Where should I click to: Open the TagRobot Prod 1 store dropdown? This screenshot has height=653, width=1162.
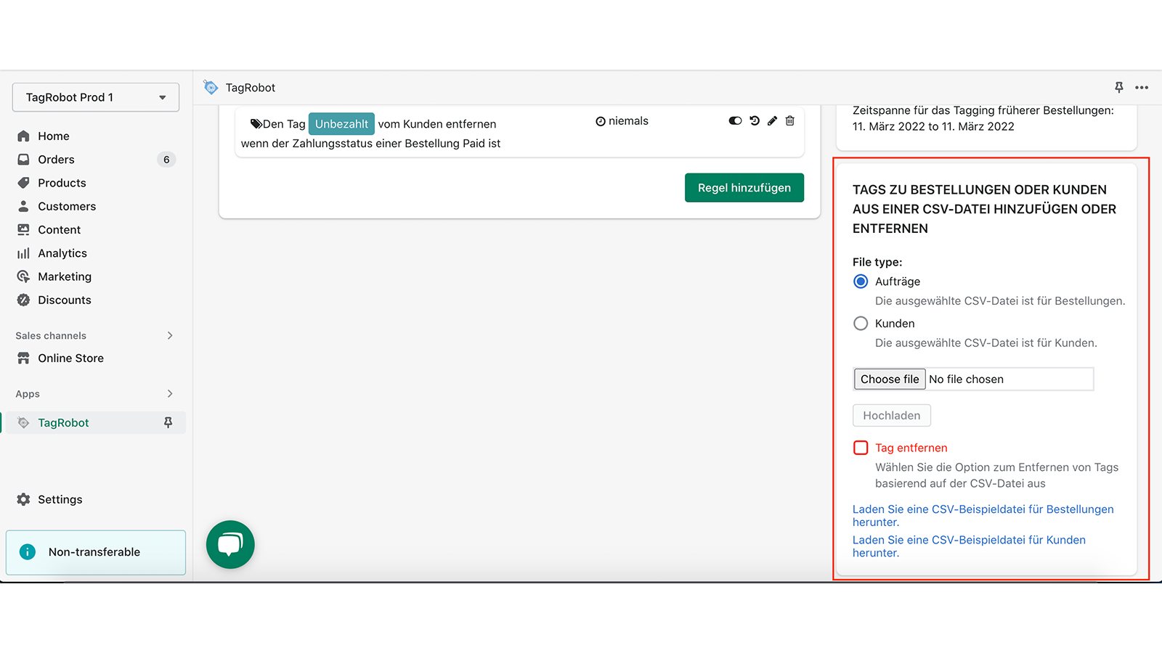[x=96, y=97]
